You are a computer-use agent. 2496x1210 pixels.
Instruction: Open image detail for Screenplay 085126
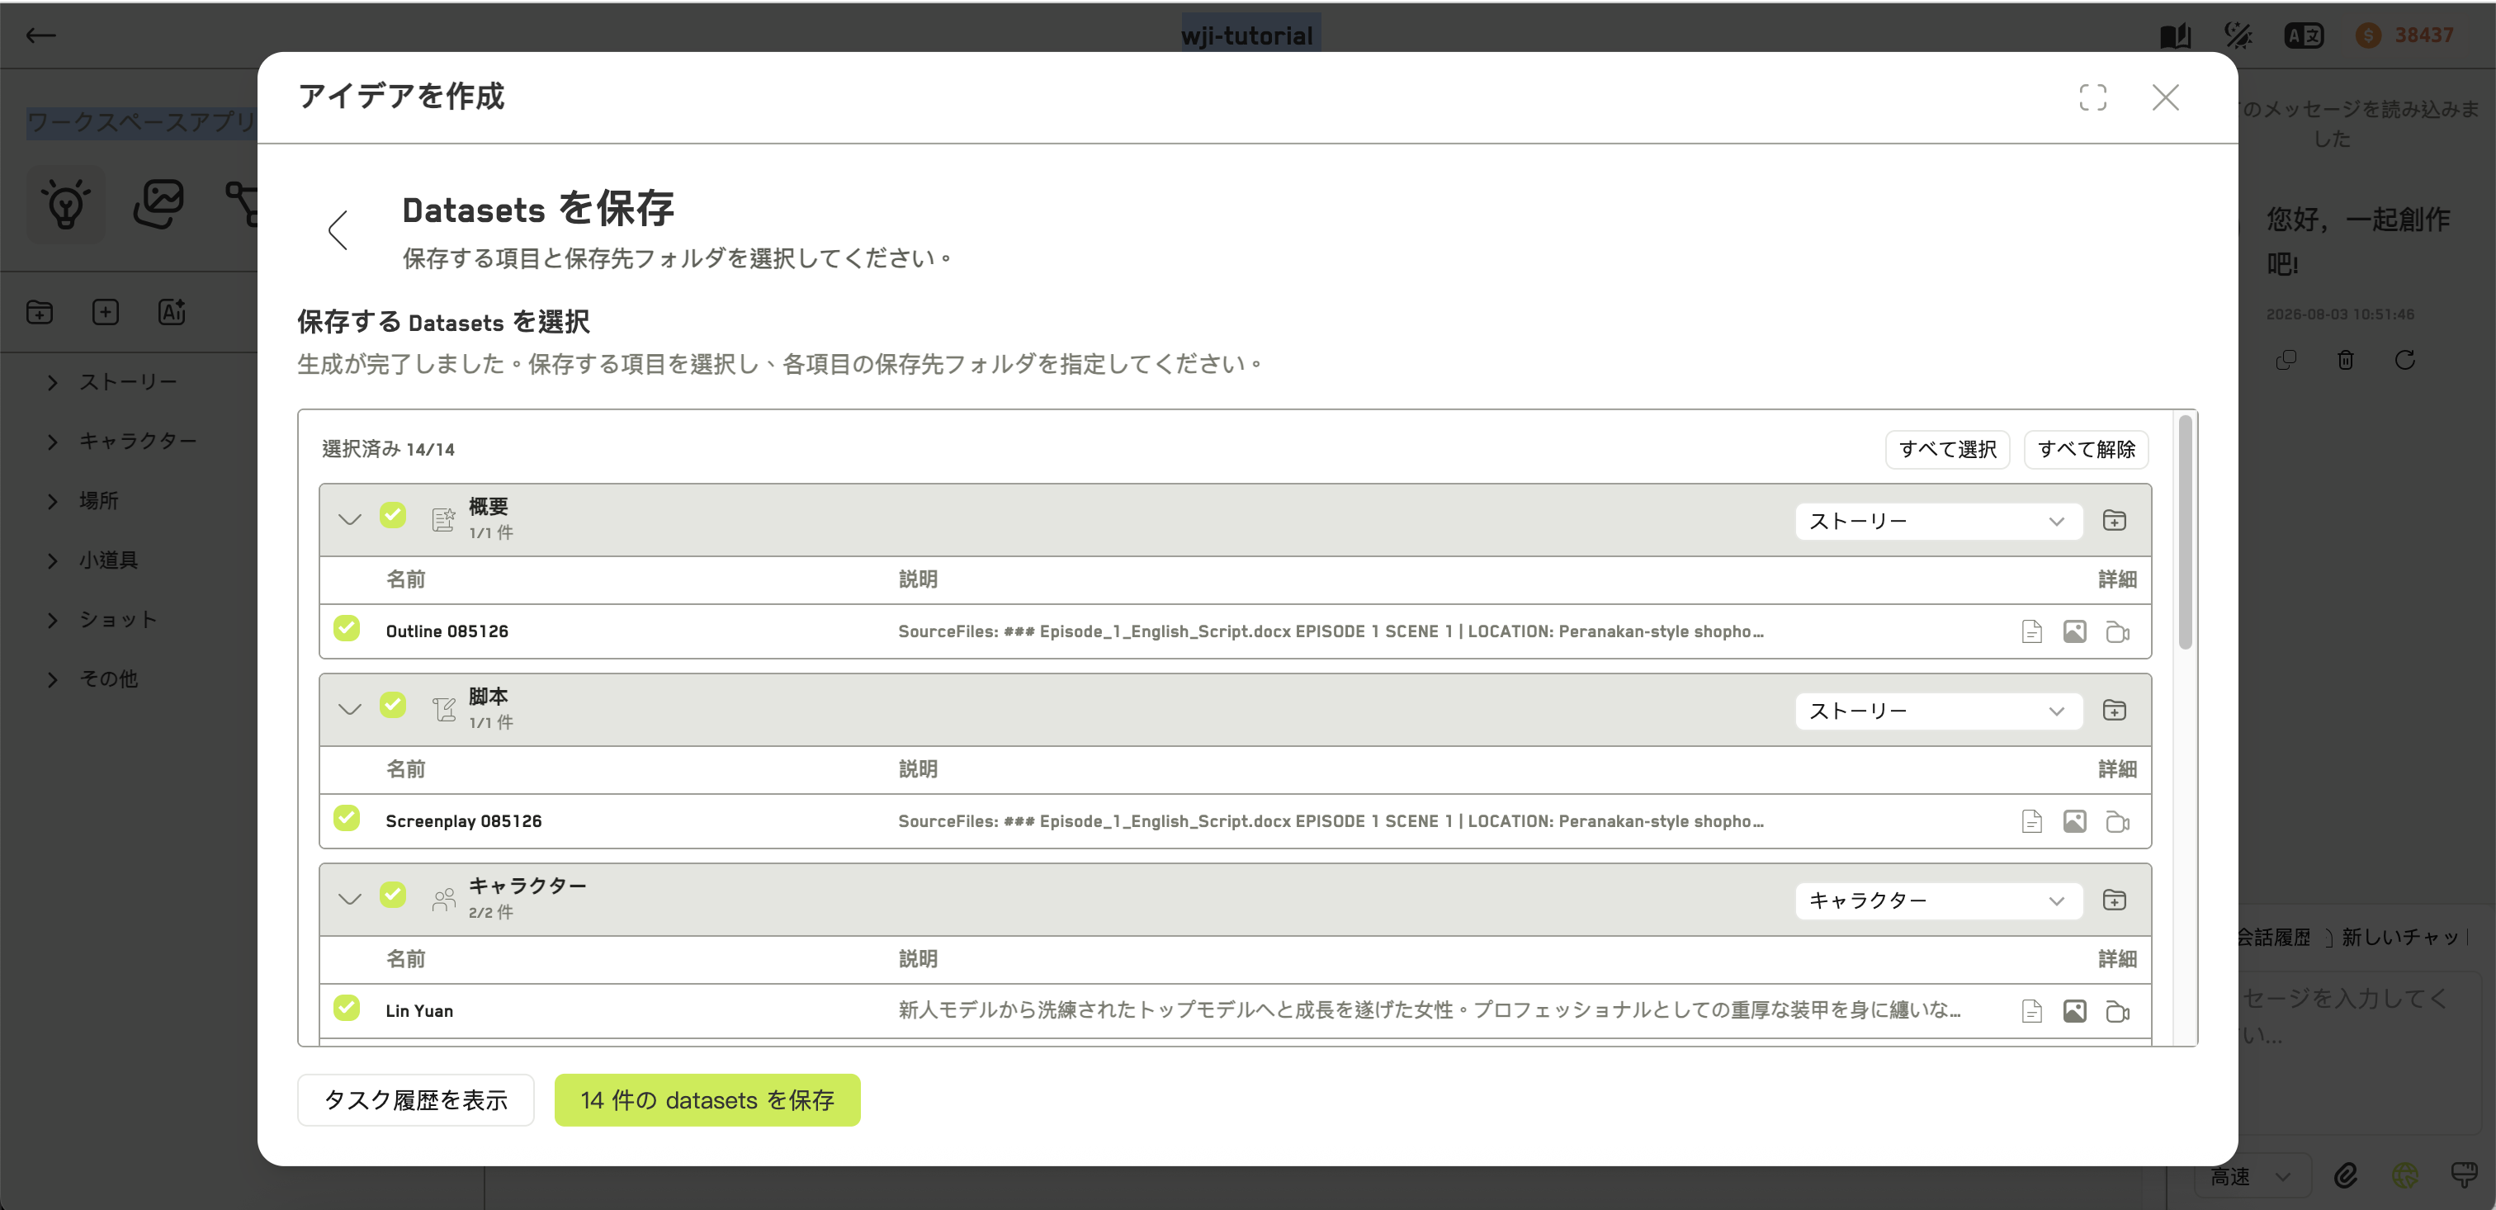click(2074, 821)
